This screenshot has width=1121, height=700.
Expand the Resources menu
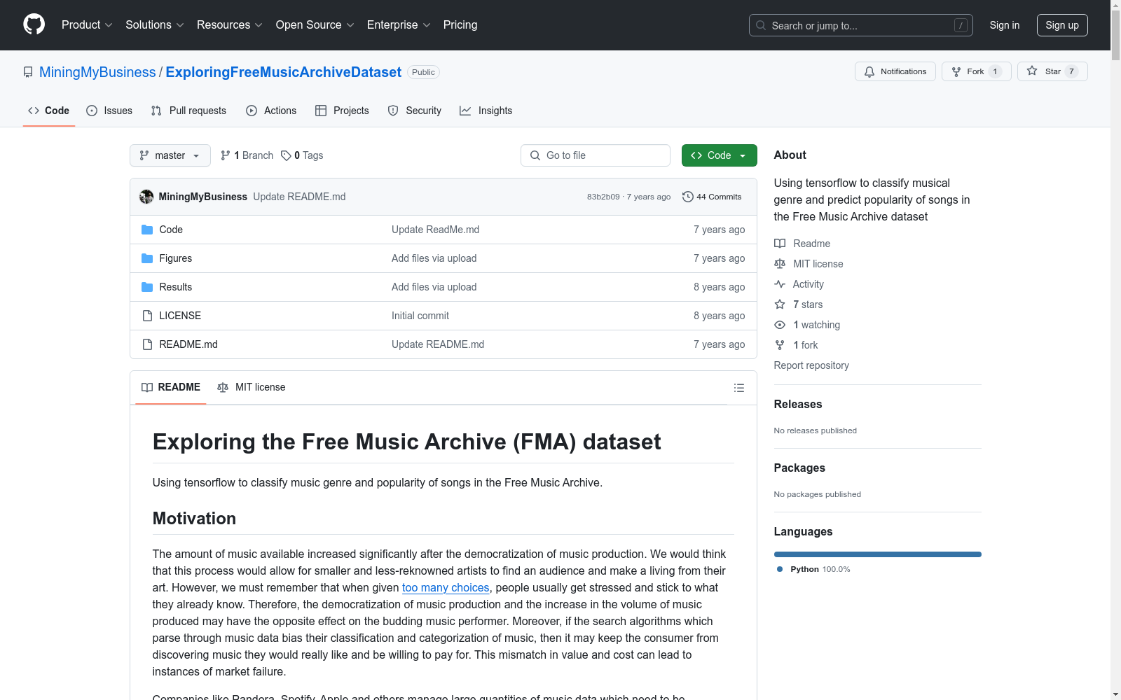point(230,25)
